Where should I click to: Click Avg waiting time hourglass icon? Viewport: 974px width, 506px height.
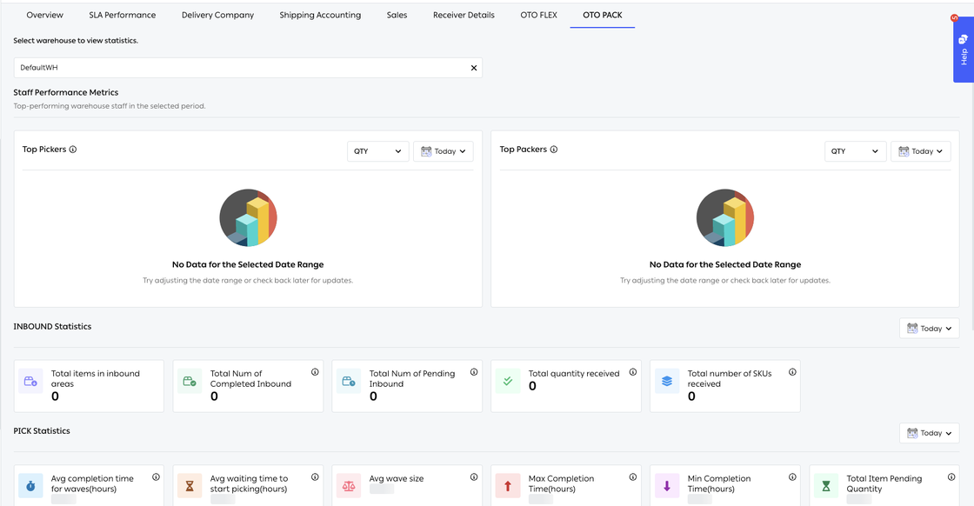click(x=190, y=486)
